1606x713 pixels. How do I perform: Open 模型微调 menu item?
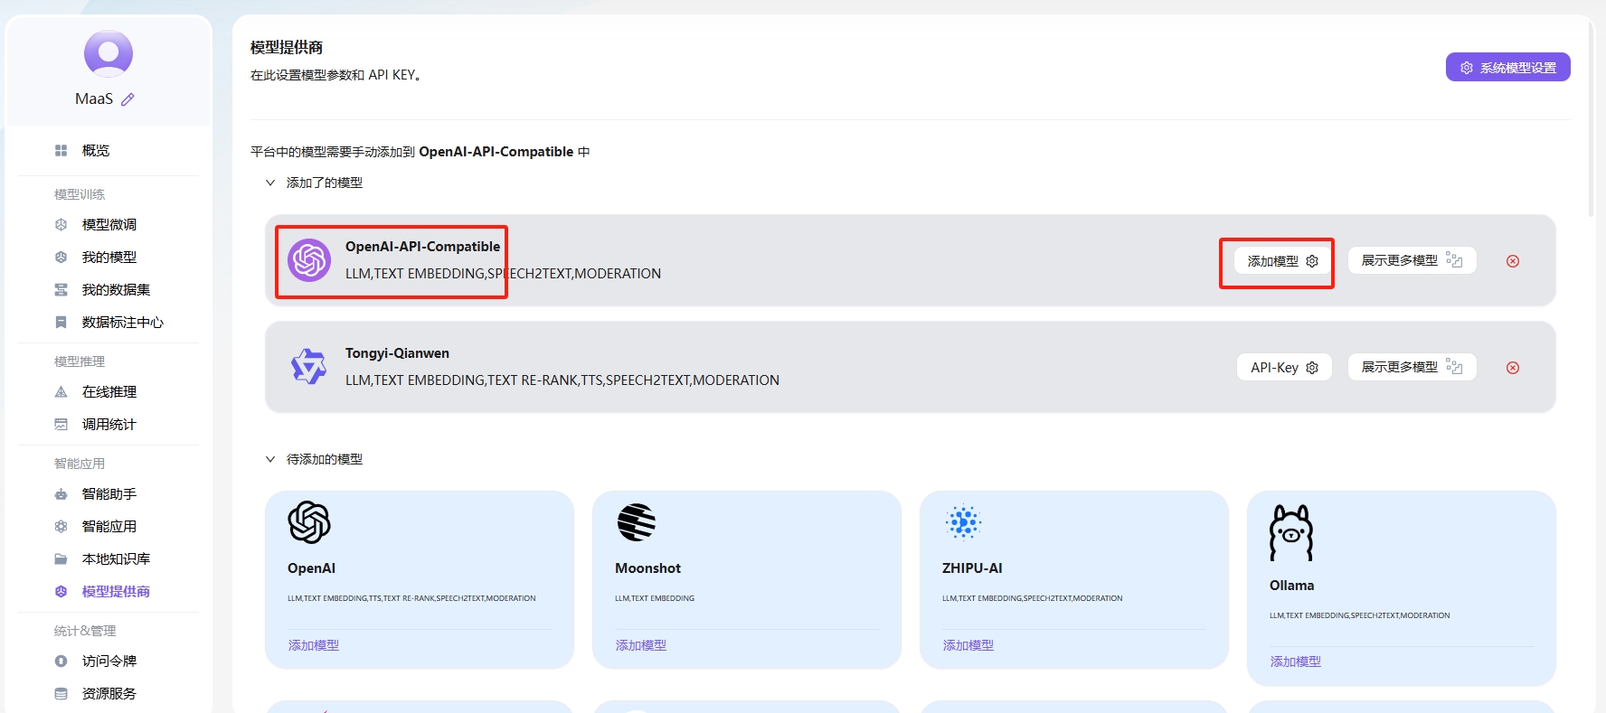109,225
